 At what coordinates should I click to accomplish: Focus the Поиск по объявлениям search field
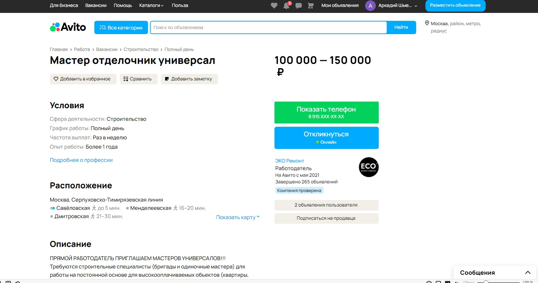tap(269, 27)
